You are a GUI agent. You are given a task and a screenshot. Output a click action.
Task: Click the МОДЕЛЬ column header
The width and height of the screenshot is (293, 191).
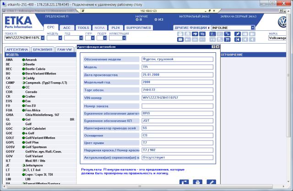point(40,55)
